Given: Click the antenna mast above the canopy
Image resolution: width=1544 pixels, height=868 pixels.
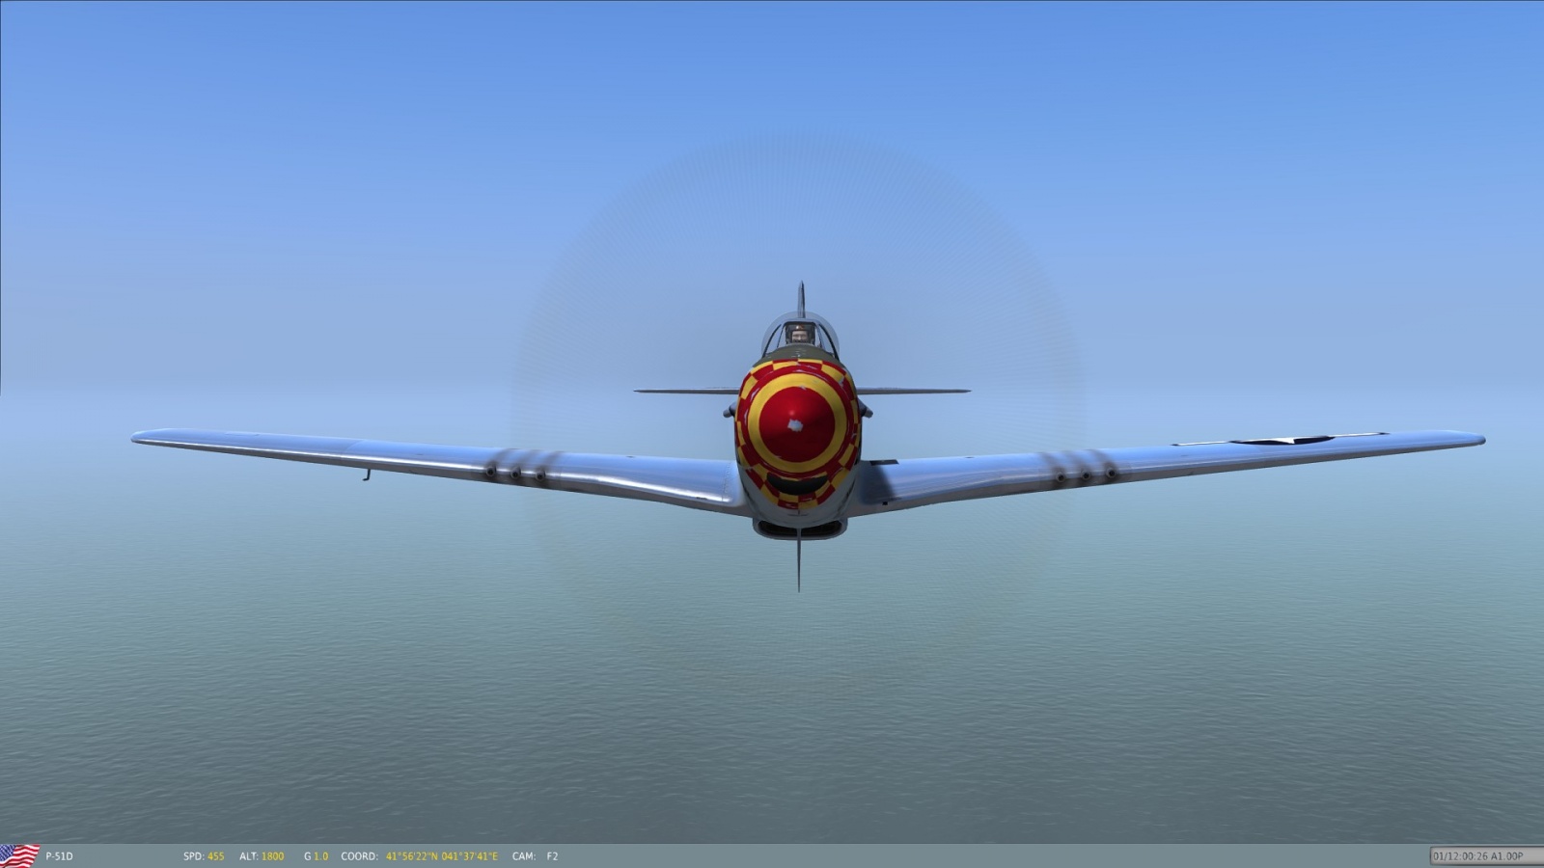Looking at the screenshot, I should tap(800, 299).
